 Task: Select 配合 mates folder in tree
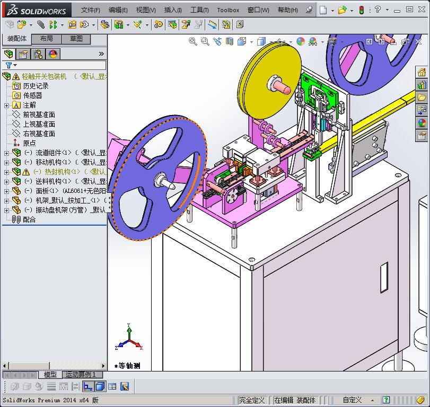click(x=29, y=220)
